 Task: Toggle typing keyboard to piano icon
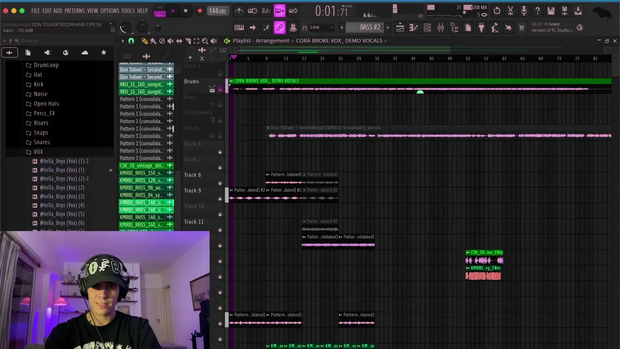click(x=239, y=28)
